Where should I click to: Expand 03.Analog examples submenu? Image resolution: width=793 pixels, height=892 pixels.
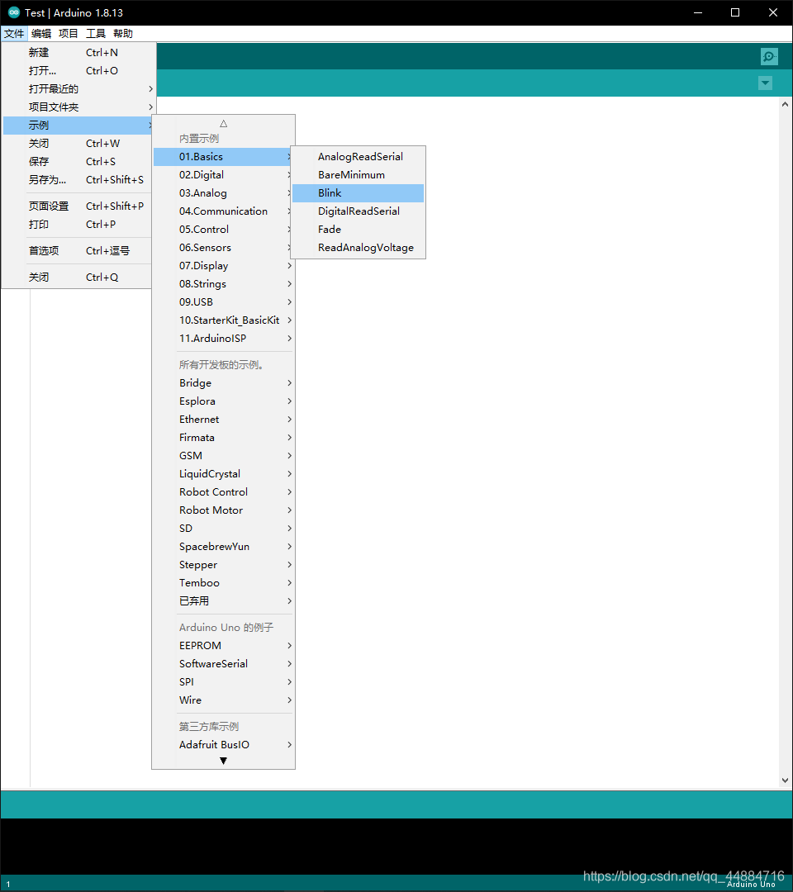point(224,192)
